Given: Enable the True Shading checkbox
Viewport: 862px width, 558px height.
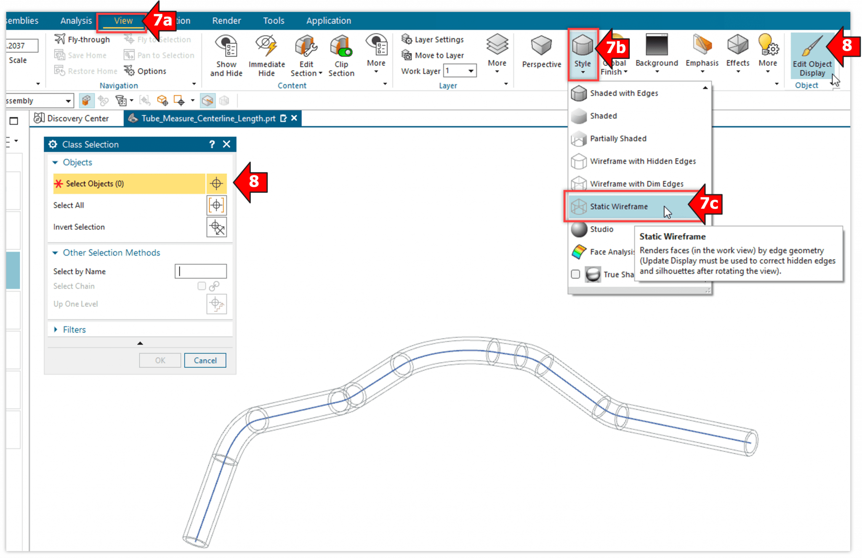Looking at the screenshot, I should 575,274.
